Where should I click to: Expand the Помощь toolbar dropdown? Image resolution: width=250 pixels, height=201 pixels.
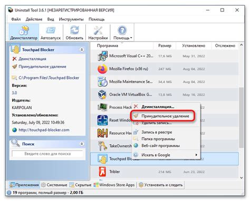pos(122,33)
